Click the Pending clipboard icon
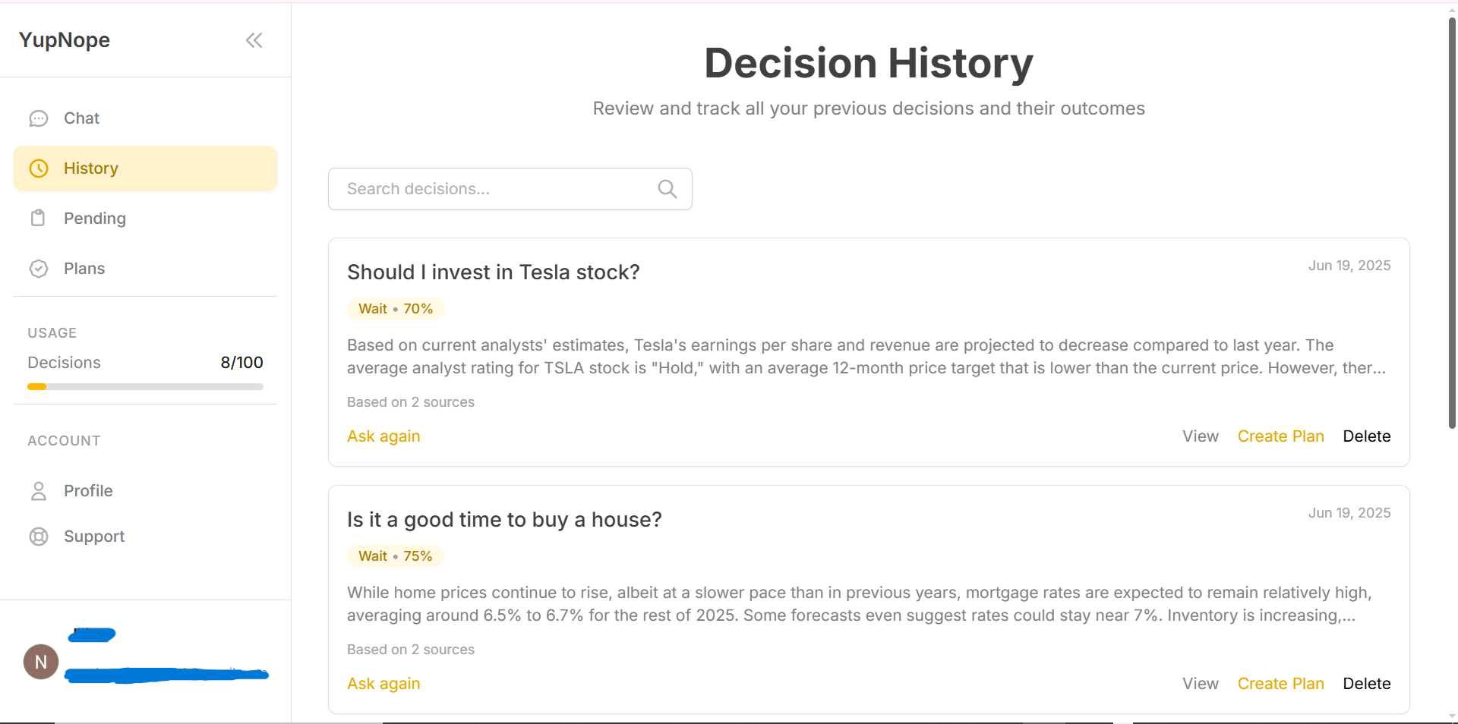Image resolution: width=1458 pixels, height=724 pixels. tap(38, 219)
